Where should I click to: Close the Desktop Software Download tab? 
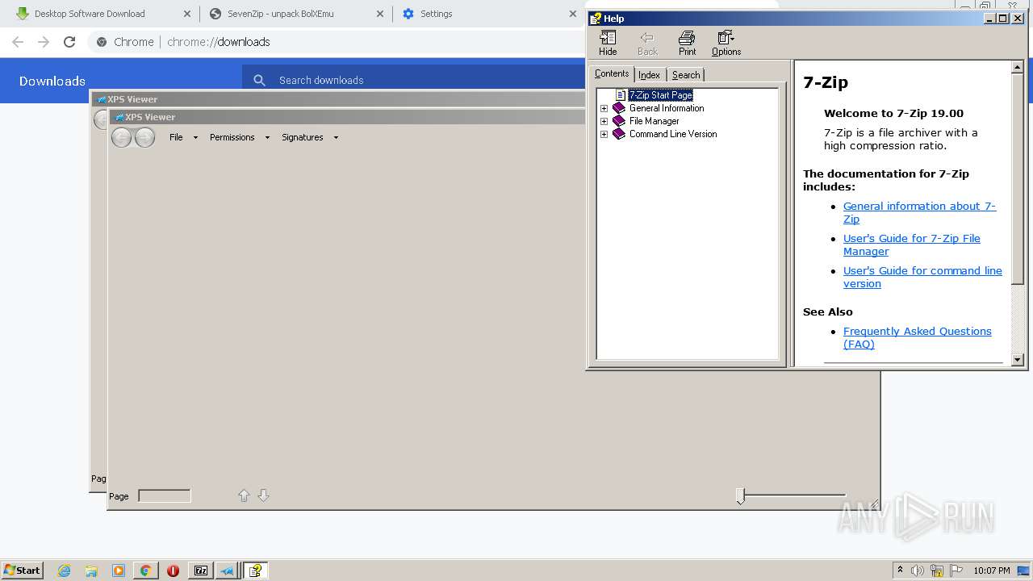pyautogui.click(x=187, y=14)
